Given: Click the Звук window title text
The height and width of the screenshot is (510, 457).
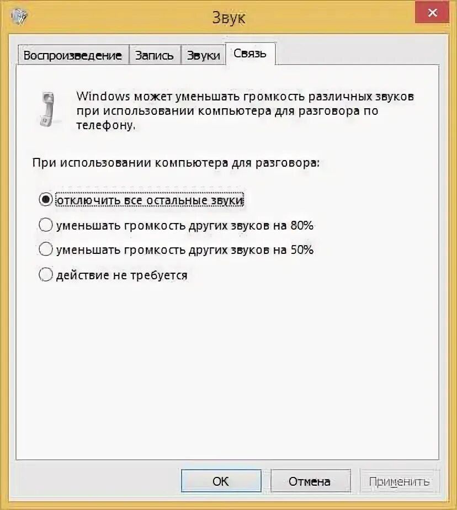Looking at the screenshot, I should tap(228, 18).
